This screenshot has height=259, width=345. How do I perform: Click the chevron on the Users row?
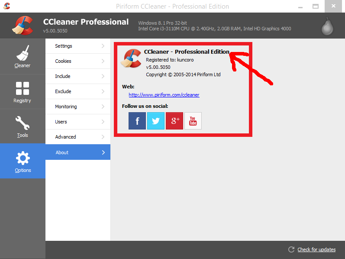coord(103,122)
